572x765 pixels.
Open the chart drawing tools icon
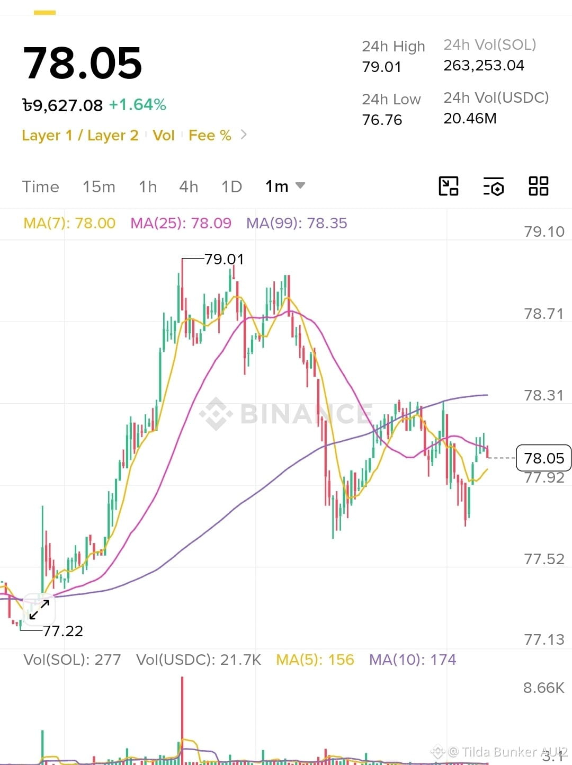pyautogui.click(x=449, y=186)
